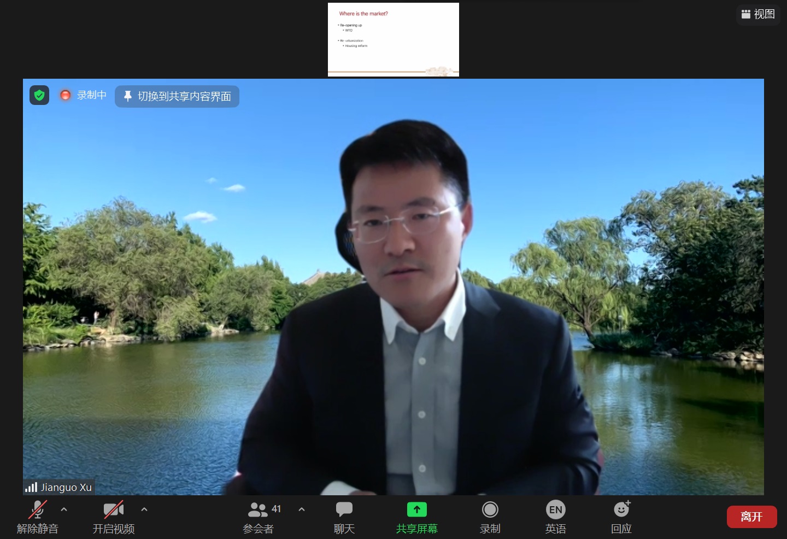Click the green encryption shield icon
This screenshot has width=787, height=539.
(x=39, y=95)
